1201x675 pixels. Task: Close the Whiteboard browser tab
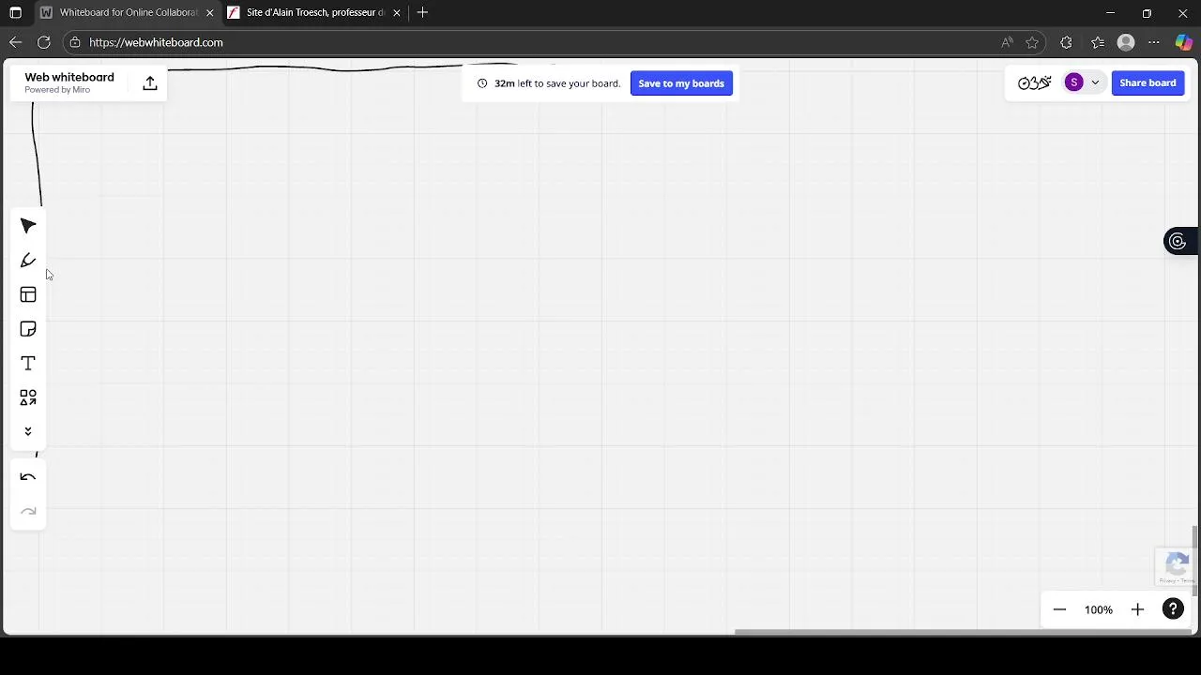tap(210, 13)
